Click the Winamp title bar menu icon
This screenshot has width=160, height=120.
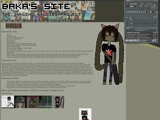tap(126, 1)
